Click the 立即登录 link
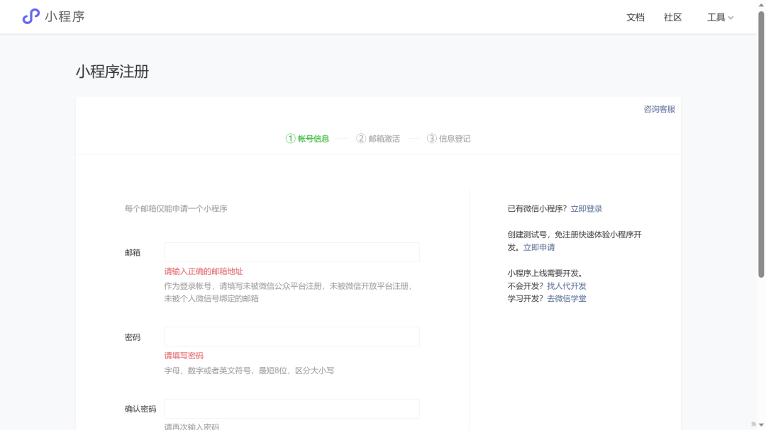Viewport: 766px width, 430px height. click(x=587, y=208)
